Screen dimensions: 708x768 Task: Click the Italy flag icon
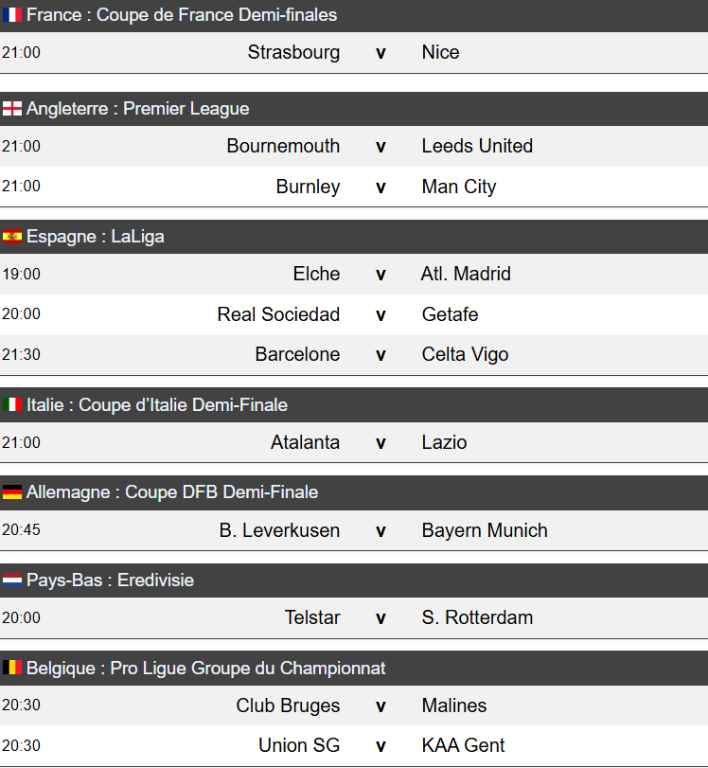[12, 405]
